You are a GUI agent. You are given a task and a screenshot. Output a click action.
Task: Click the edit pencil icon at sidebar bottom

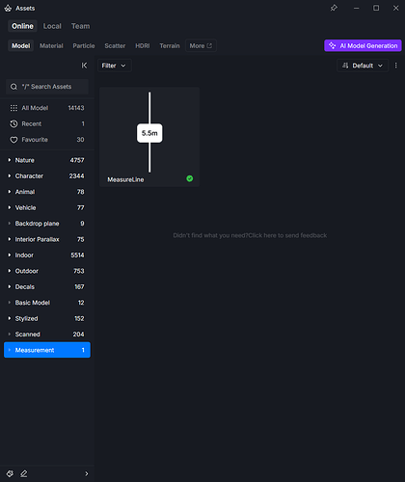(x=24, y=473)
